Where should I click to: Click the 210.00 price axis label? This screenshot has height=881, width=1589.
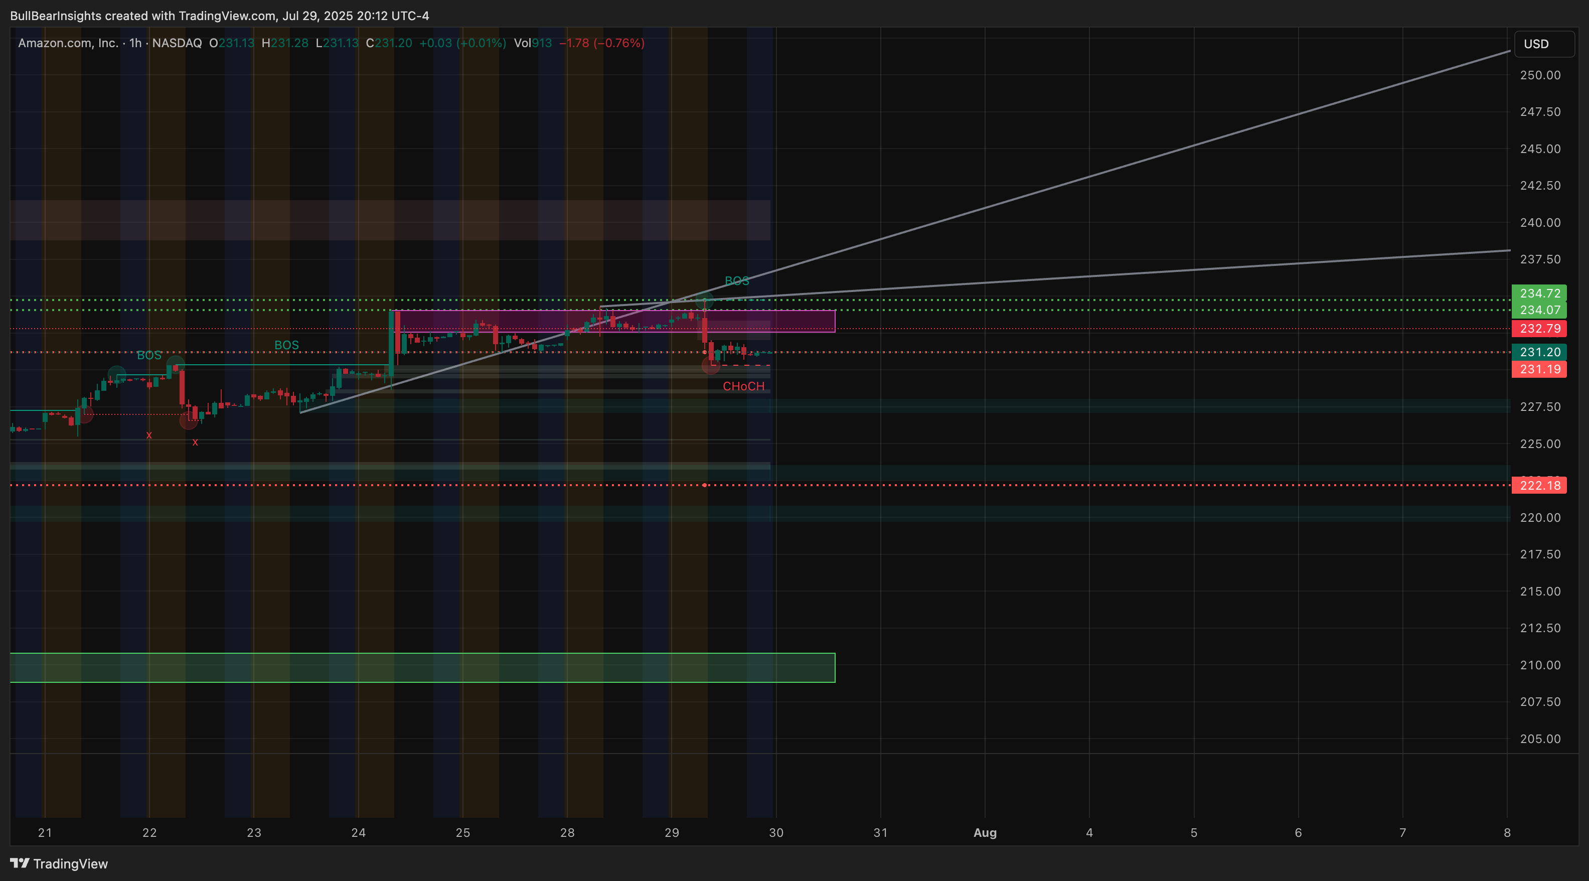point(1540,665)
